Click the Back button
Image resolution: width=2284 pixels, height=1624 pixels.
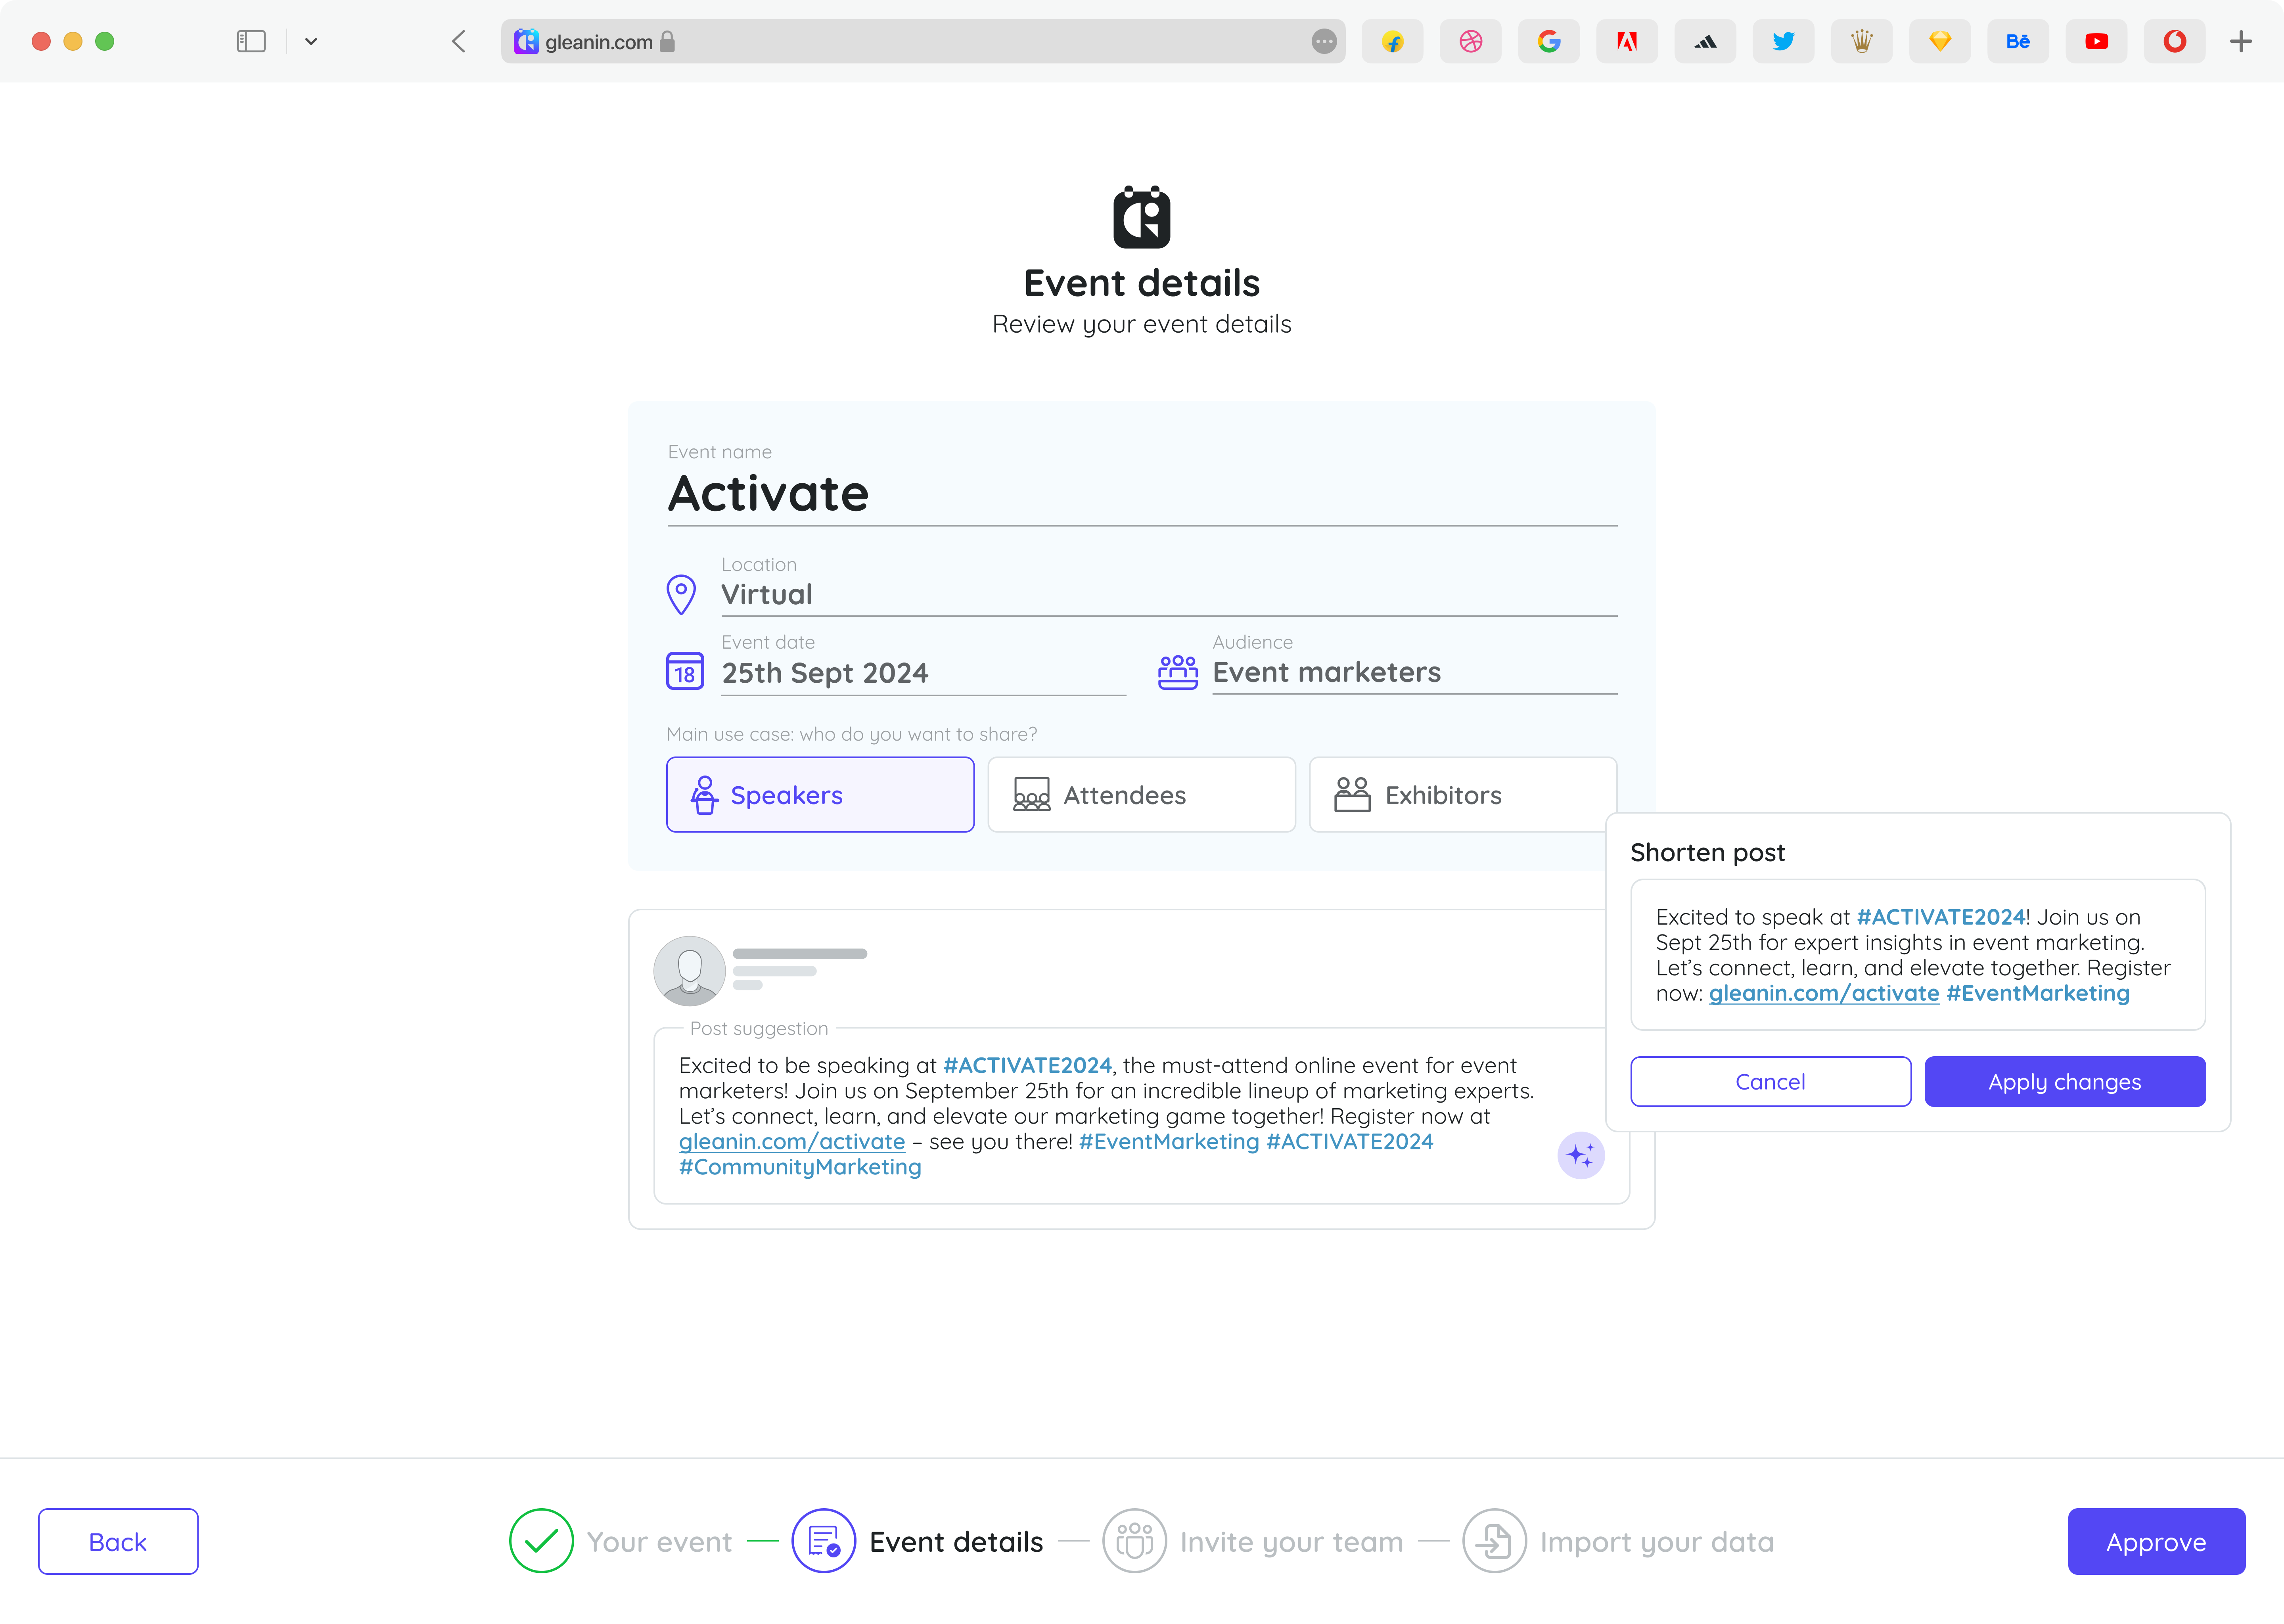[x=118, y=1542]
